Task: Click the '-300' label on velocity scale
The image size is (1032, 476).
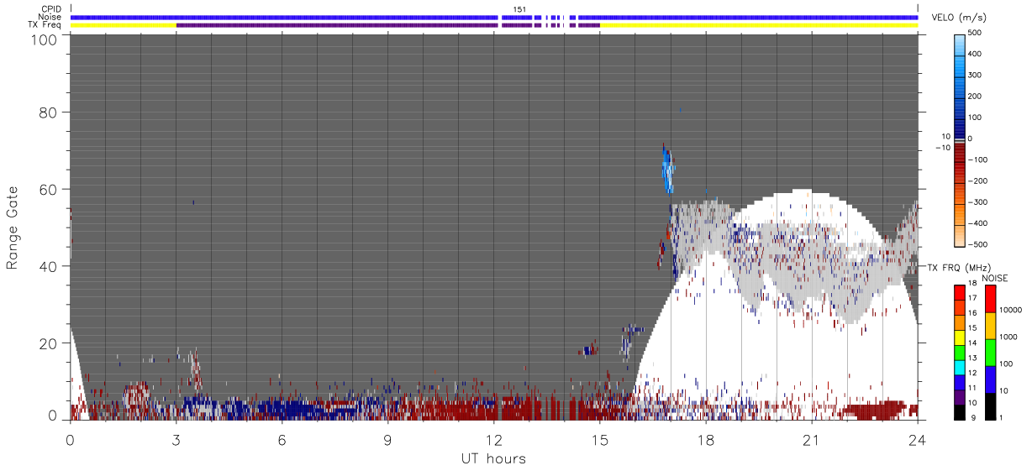Action: 979,202
